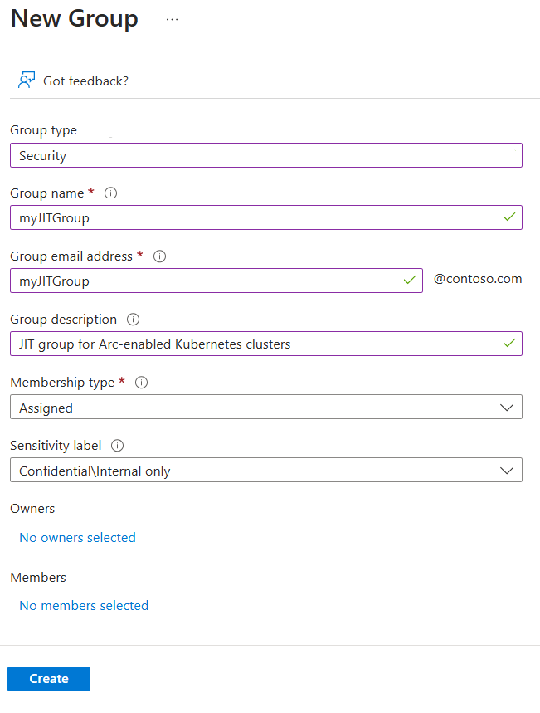540x713 pixels.
Task: Click the info icon beside Sensitivity label
Action: coord(117,446)
